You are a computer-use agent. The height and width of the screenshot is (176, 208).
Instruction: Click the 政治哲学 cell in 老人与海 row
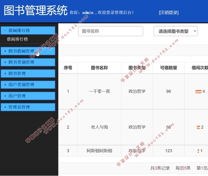tap(137, 127)
